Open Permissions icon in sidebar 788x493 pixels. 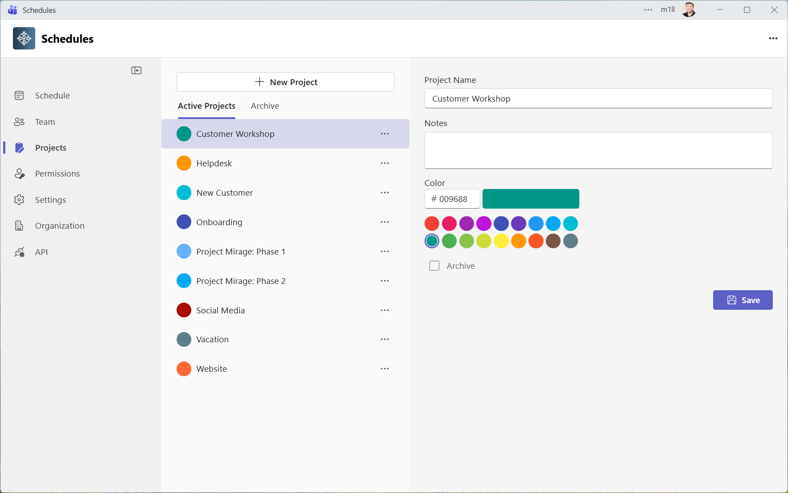tap(19, 174)
